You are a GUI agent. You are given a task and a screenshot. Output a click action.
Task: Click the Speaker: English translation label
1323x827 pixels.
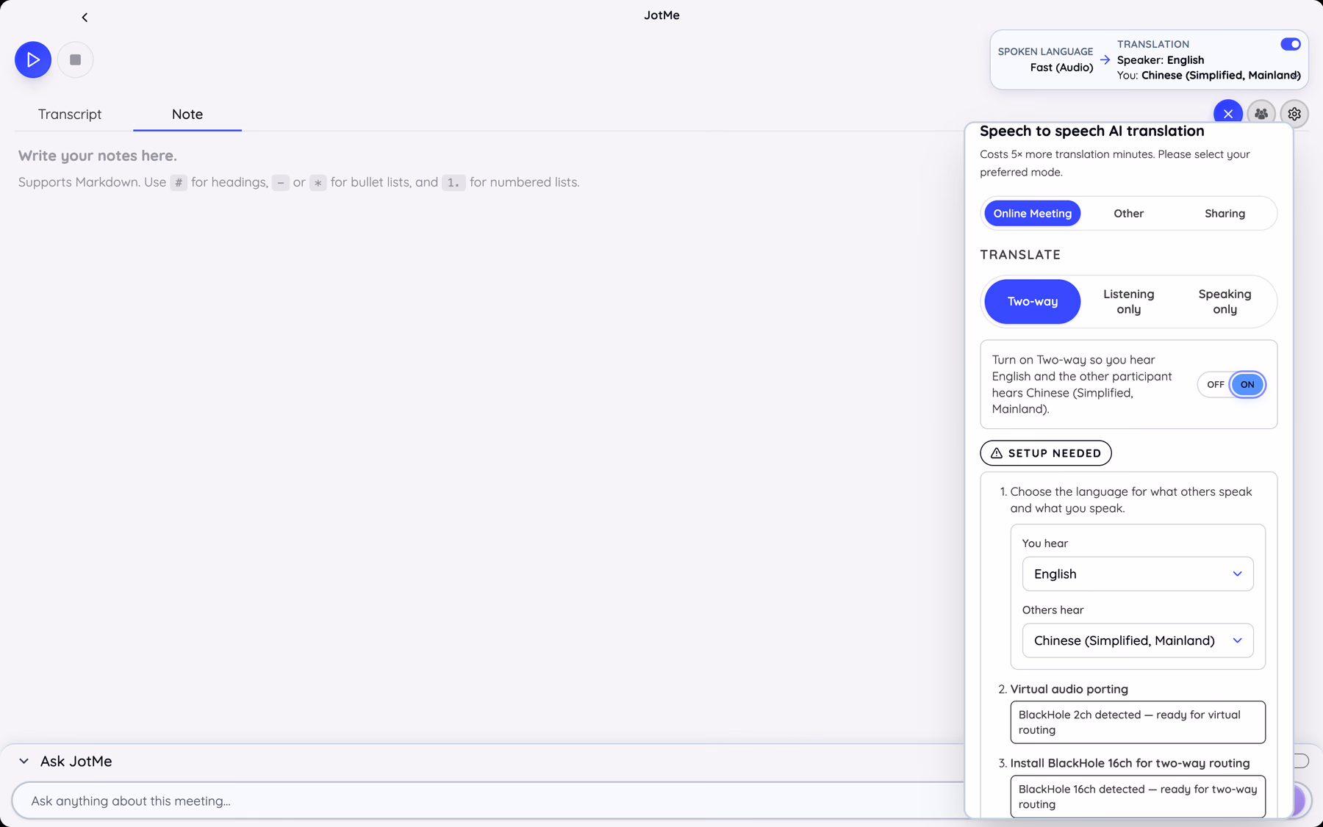pyautogui.click(x=1161, y=60)
